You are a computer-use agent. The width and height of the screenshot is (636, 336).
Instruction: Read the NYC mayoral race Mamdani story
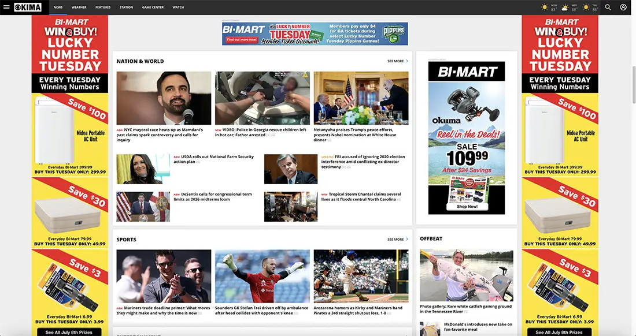pyautogui.click(x=160, y=135)
